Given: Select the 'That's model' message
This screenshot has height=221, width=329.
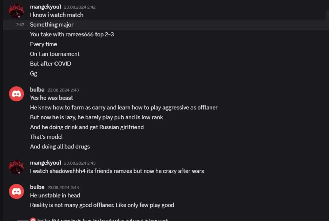Looking at the screenshot, I should click(x=46, y=137).
